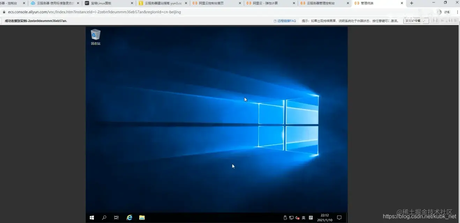Open the remote Action Center notifications icon

click(x=339, y=218)
